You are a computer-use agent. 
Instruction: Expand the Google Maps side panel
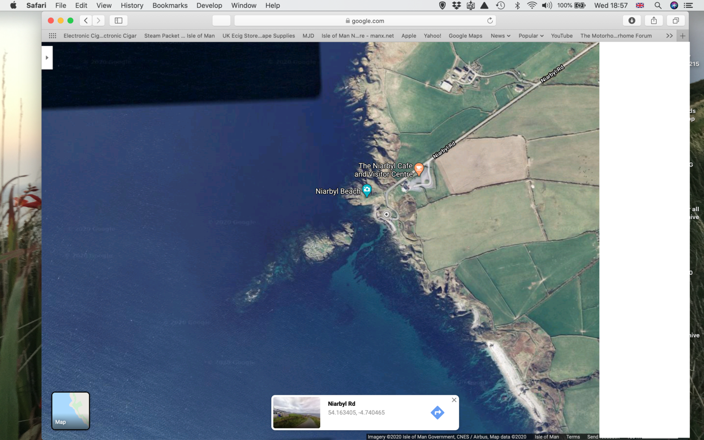pyautogui.click(x=47, y=58)
